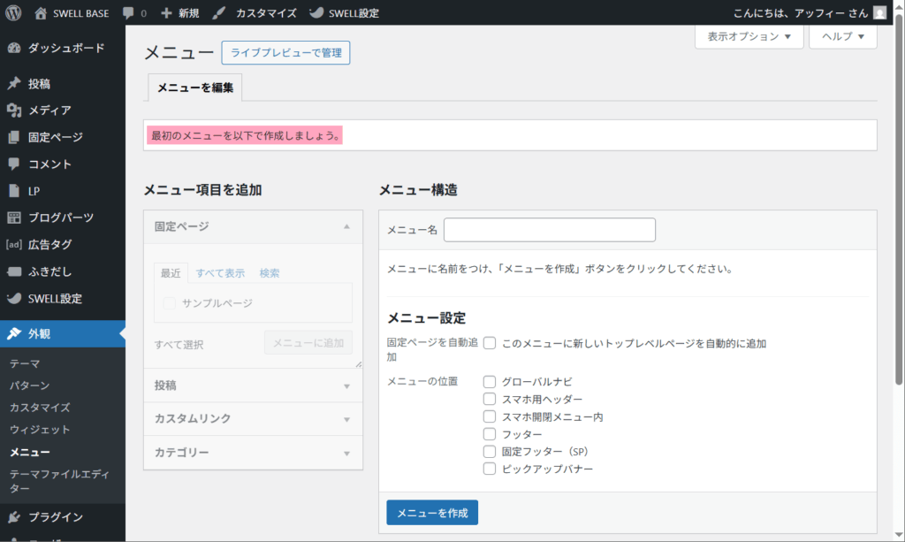Viewport: 905px width, 542px height.
Task: Click the 外観 paintbrush icon
Action: [x=14, y=333]
